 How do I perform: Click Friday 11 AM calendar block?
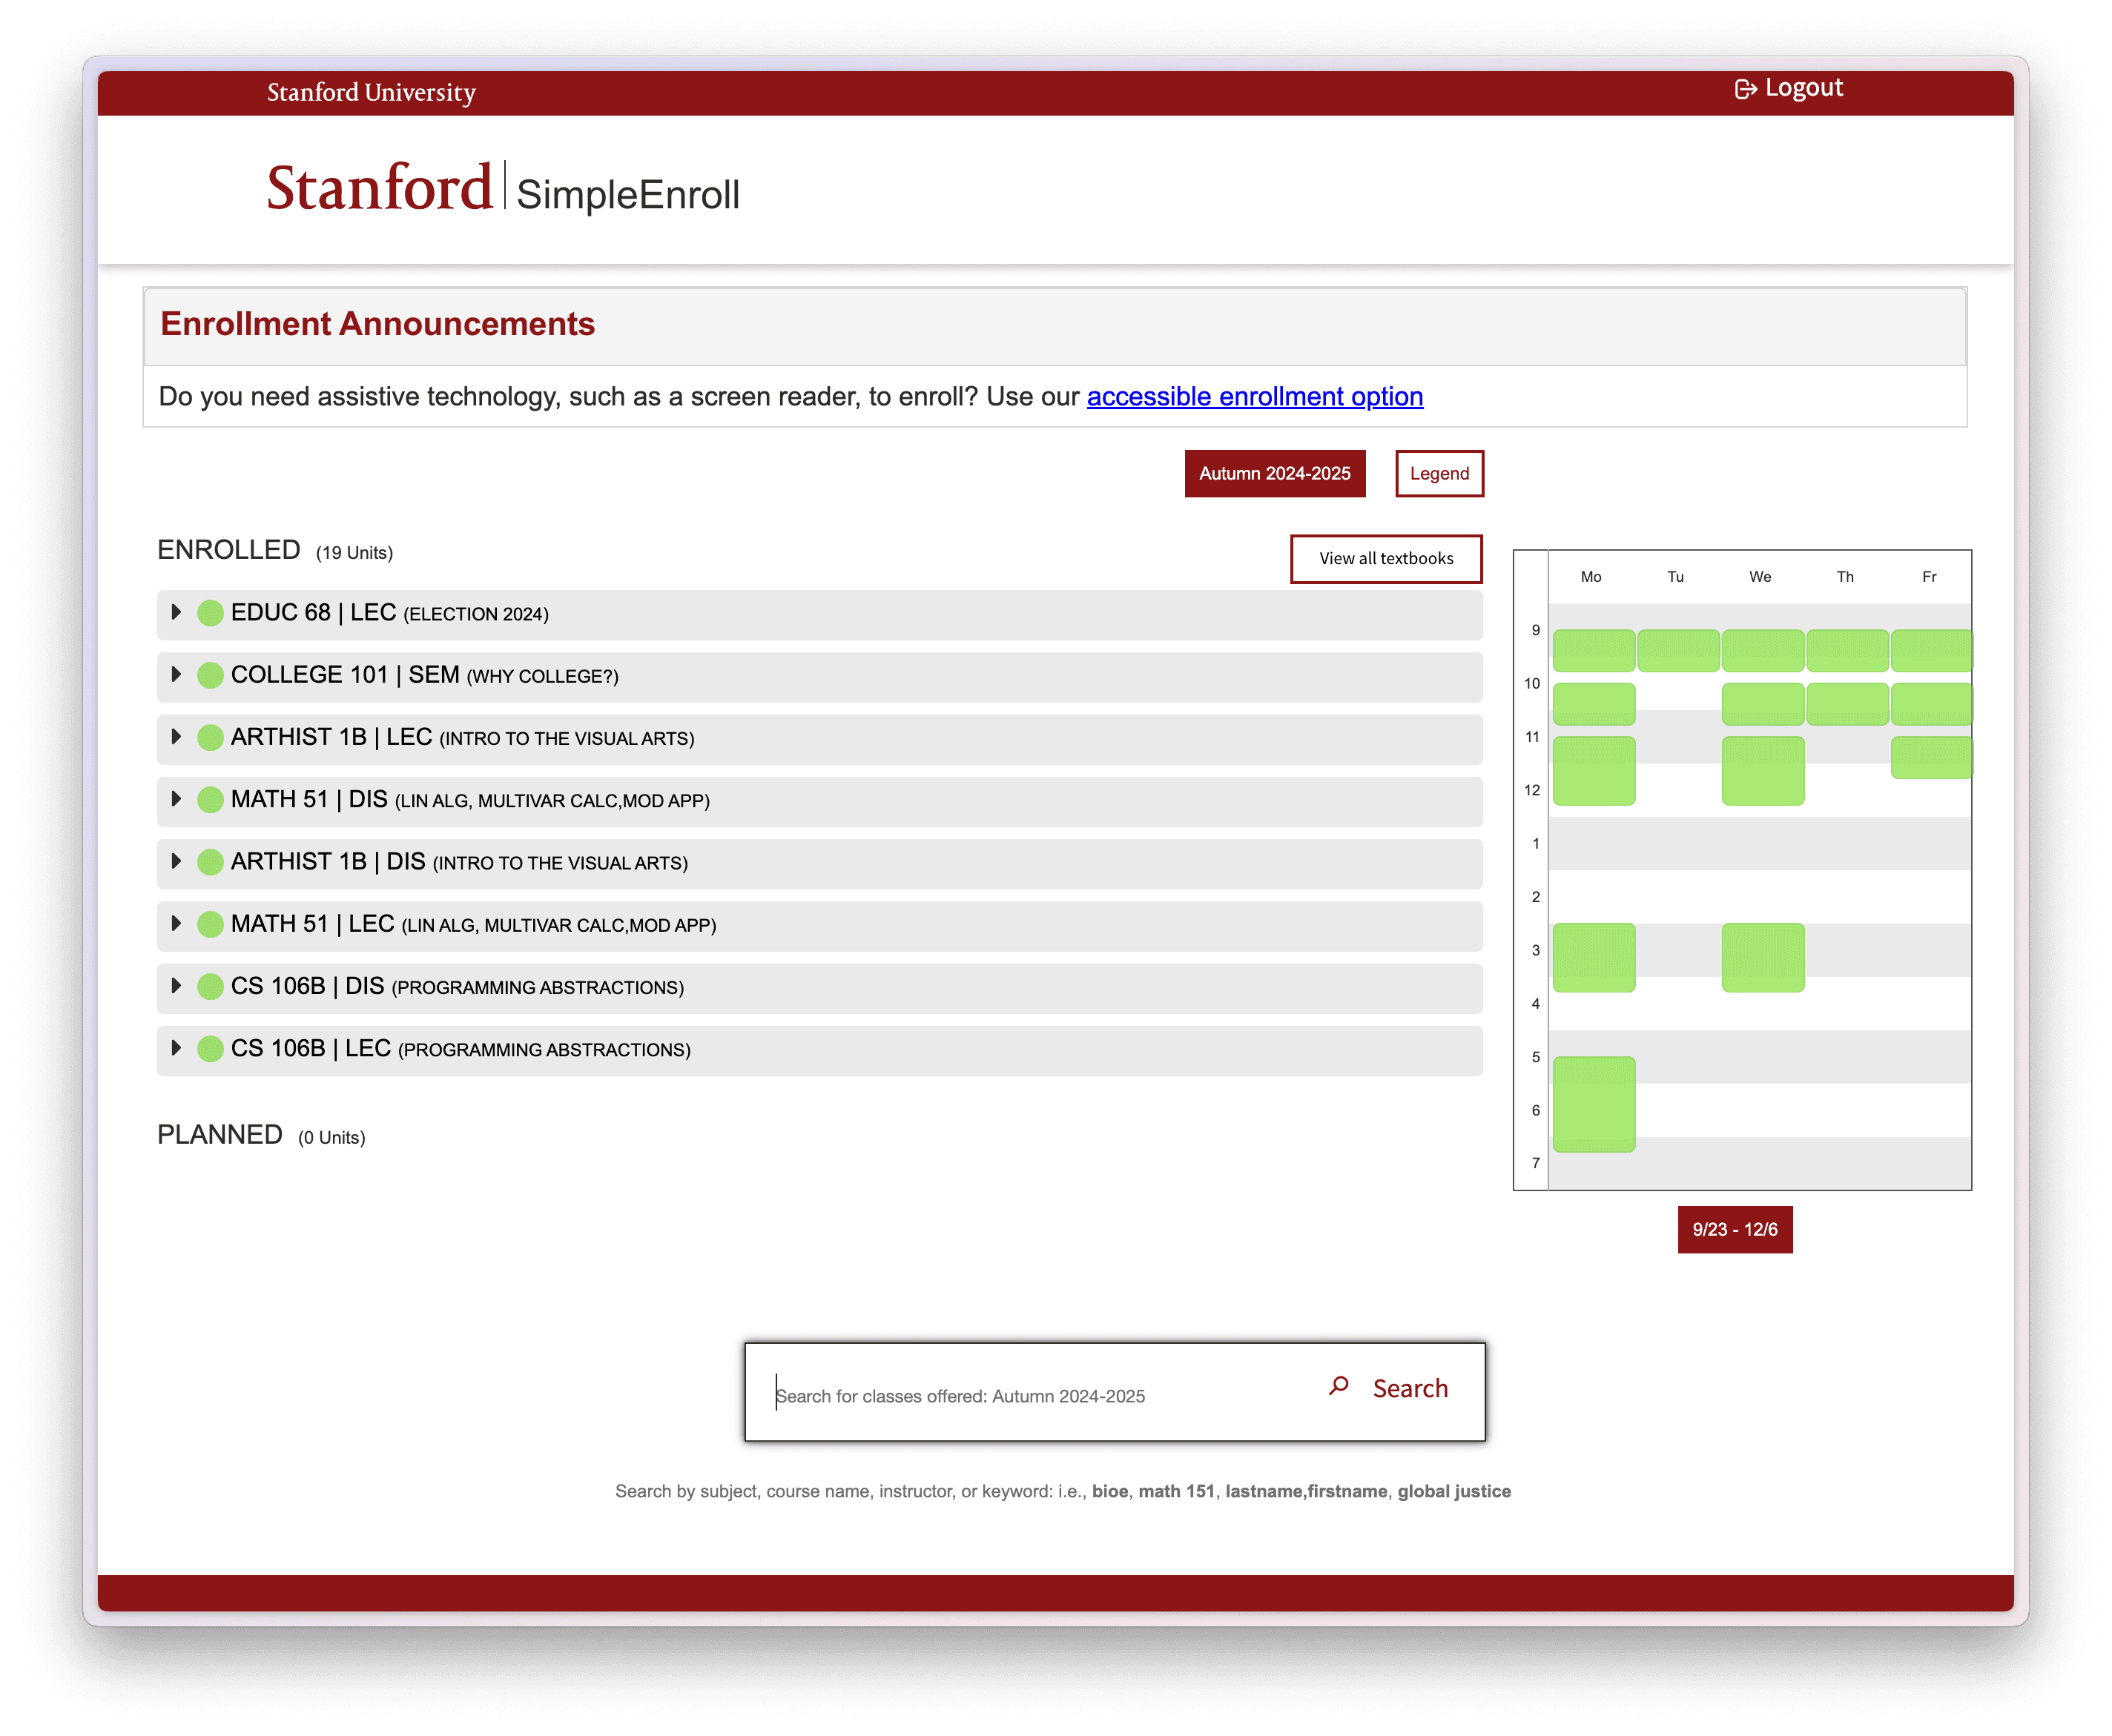1931,757
